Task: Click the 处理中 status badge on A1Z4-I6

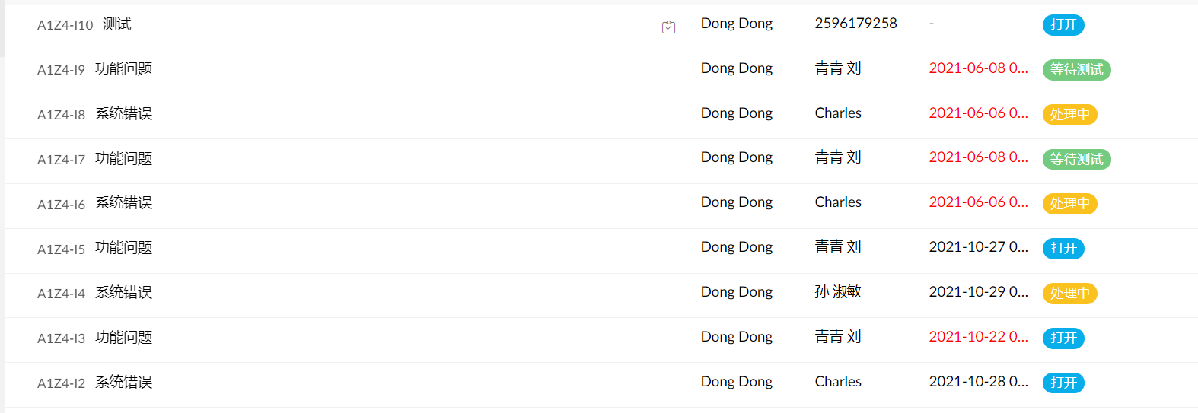Action: 1069,204
